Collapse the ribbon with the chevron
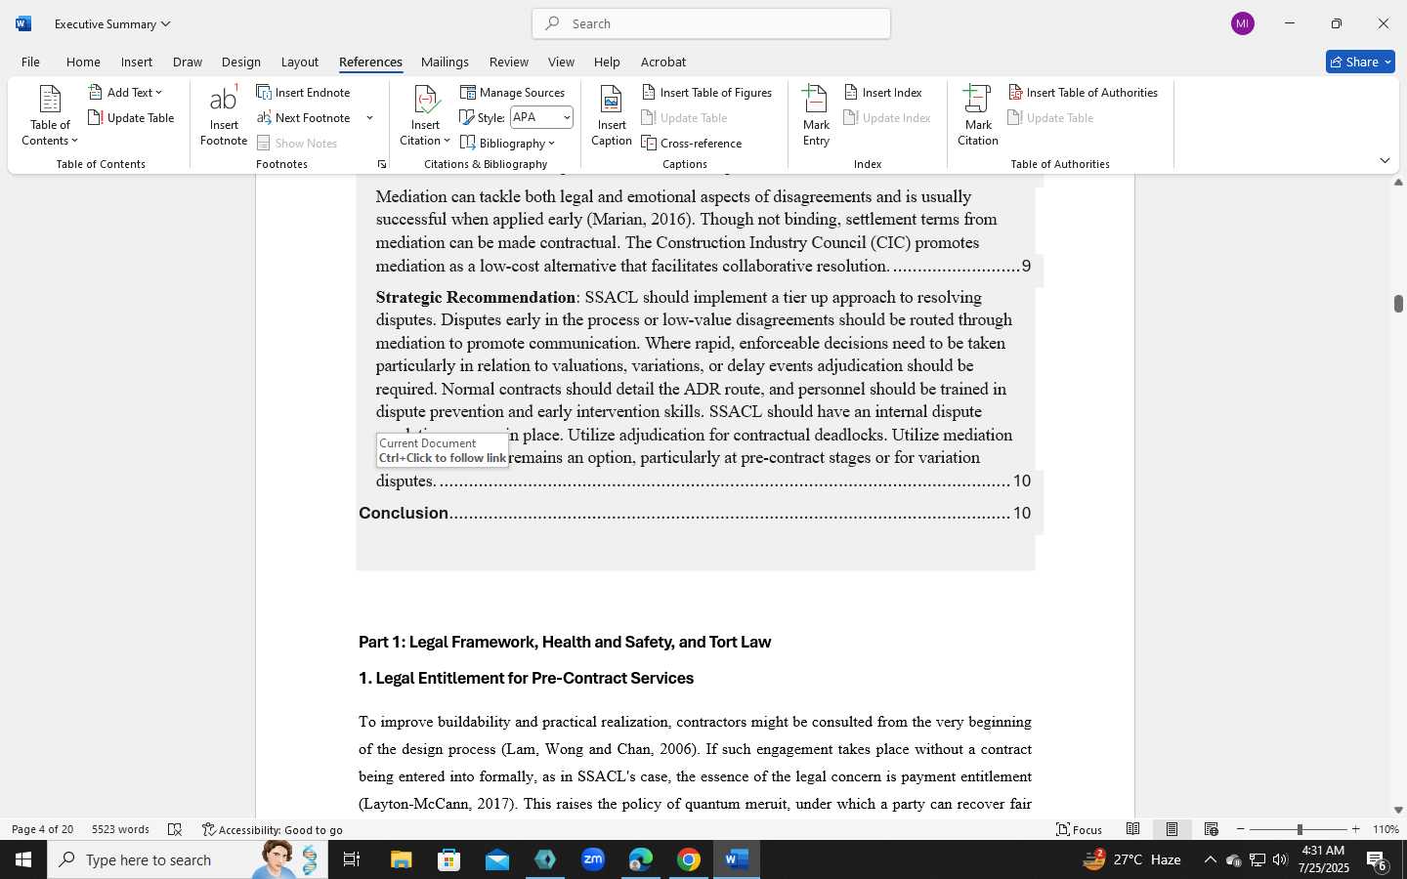The width and height of the screenshot is (1407, 879). point(1385,160)
